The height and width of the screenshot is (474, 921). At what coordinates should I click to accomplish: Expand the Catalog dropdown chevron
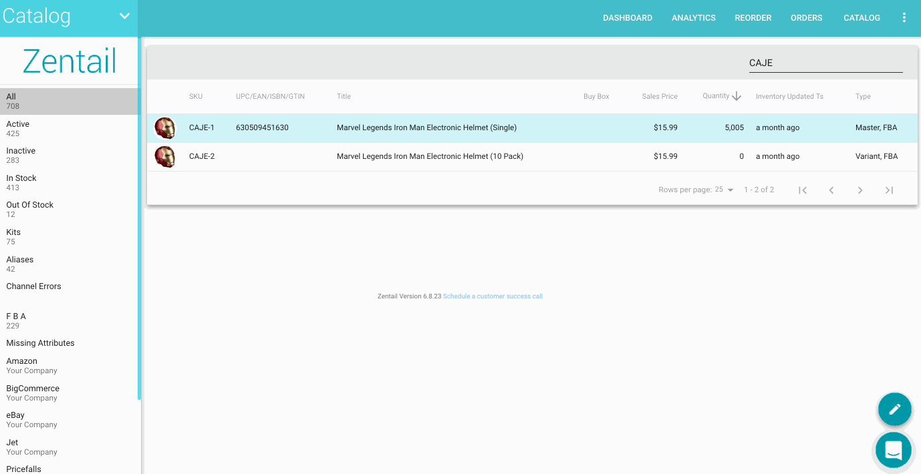point(124,16)
